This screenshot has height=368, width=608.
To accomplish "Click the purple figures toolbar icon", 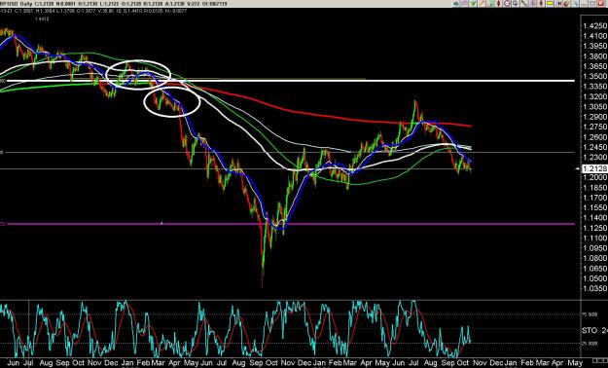I will pyautogui.click(x=532, y=4).
